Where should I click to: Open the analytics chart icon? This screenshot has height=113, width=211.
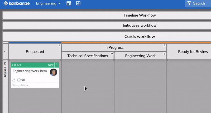point(78,3)
